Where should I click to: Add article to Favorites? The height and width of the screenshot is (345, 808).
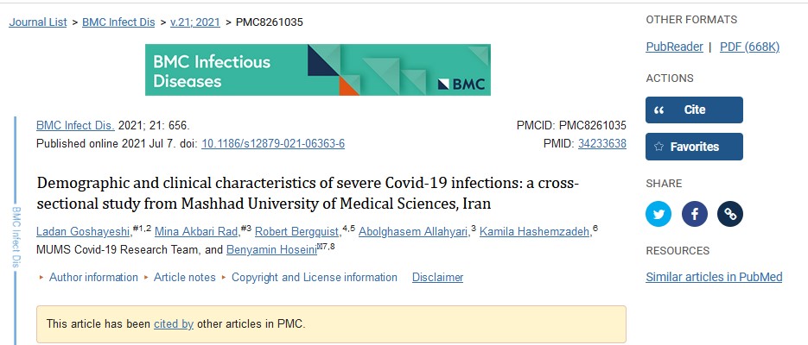pyautogui.click(x=693, y=147)
